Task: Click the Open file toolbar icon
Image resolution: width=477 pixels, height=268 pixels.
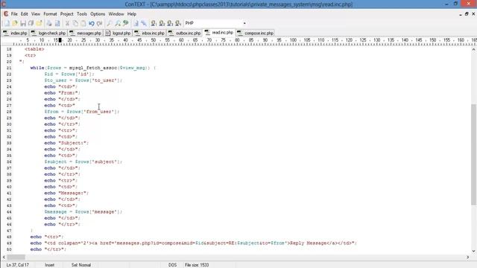Action: coord(15,23)
